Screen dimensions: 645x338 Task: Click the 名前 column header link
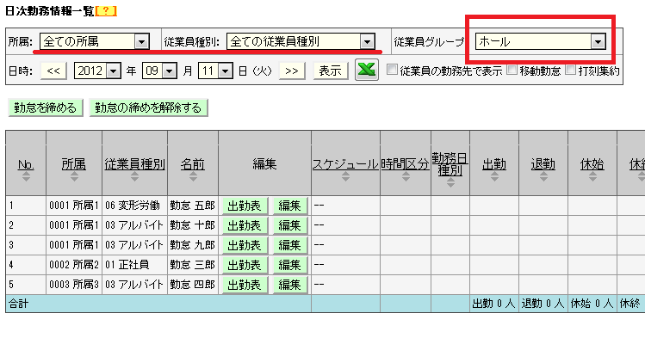pos(193,164)
